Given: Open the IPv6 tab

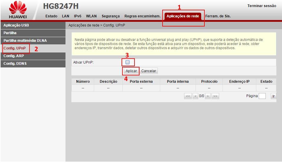Looking at the screenshot, I should tap(78, 16).
